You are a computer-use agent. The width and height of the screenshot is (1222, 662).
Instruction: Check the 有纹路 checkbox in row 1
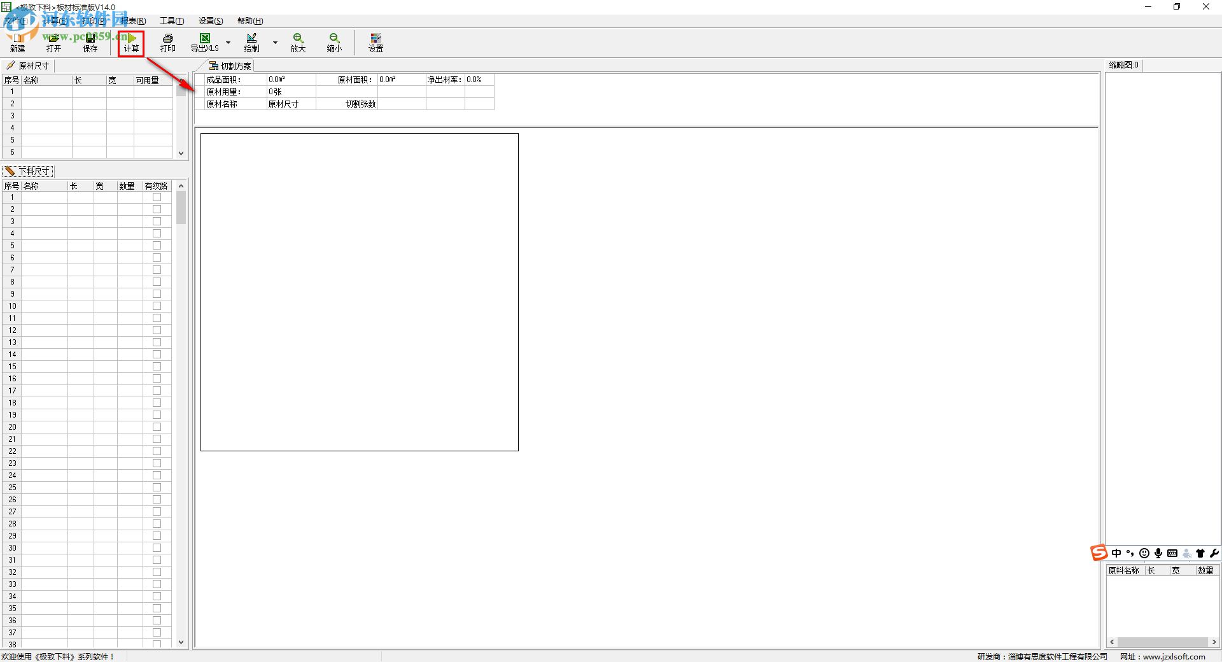(x=157, y=197)
